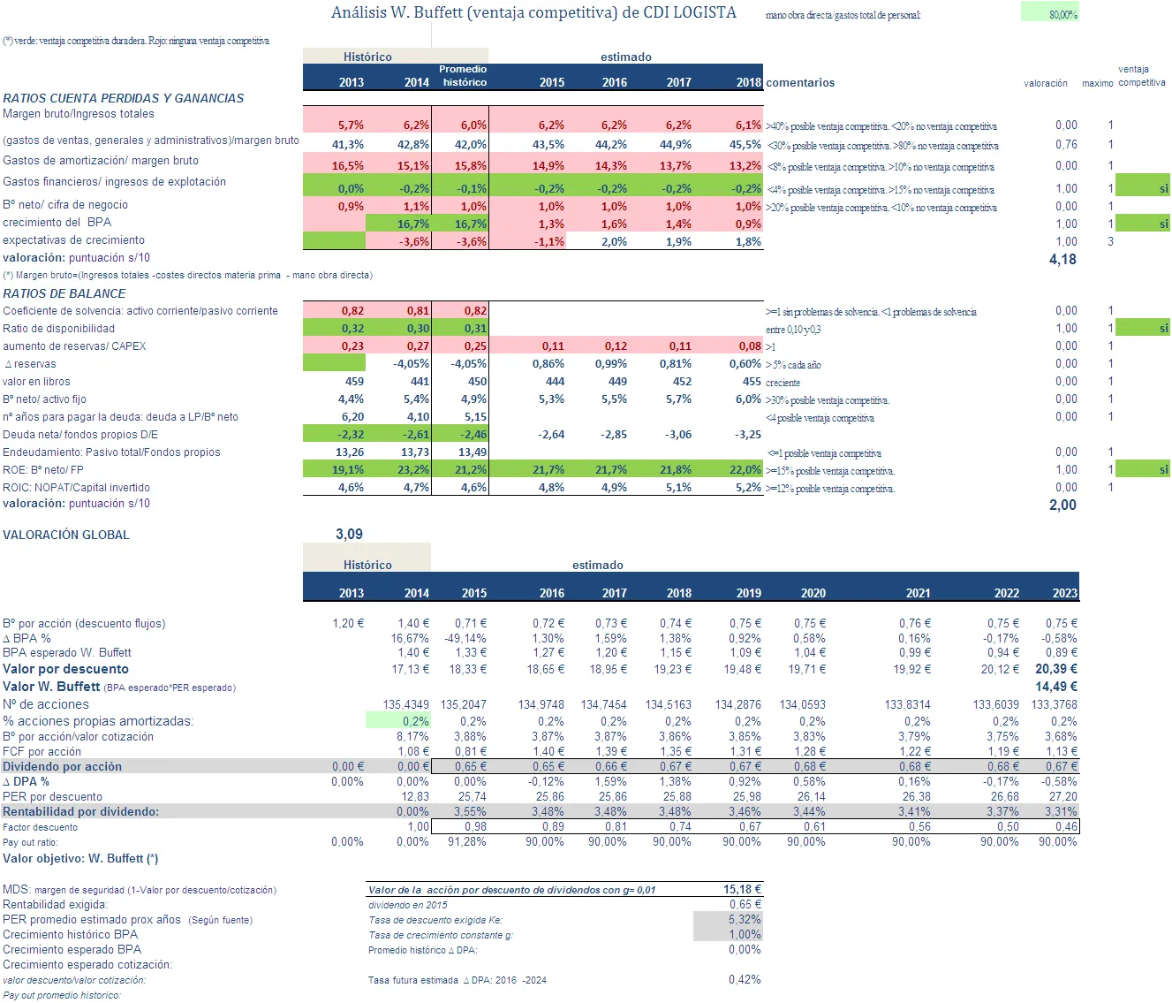The height and width of the screenshot is (1003, 1172).
Task: Select the 1,00% tasa de crecimiento constante cell
Action: tap(728, 934)
